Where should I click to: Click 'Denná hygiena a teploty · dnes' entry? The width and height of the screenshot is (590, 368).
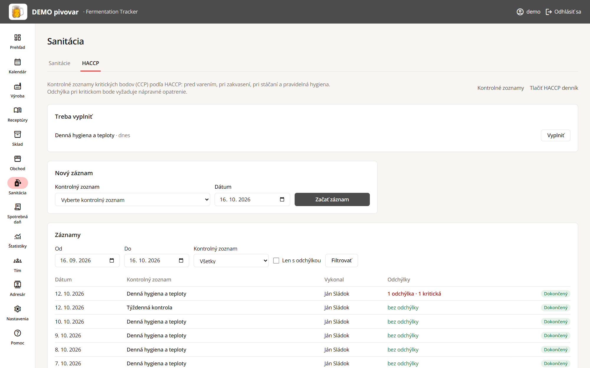(92, 135)
